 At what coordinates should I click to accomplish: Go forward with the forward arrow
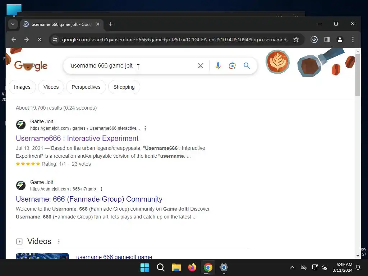[x=27, y=40]
